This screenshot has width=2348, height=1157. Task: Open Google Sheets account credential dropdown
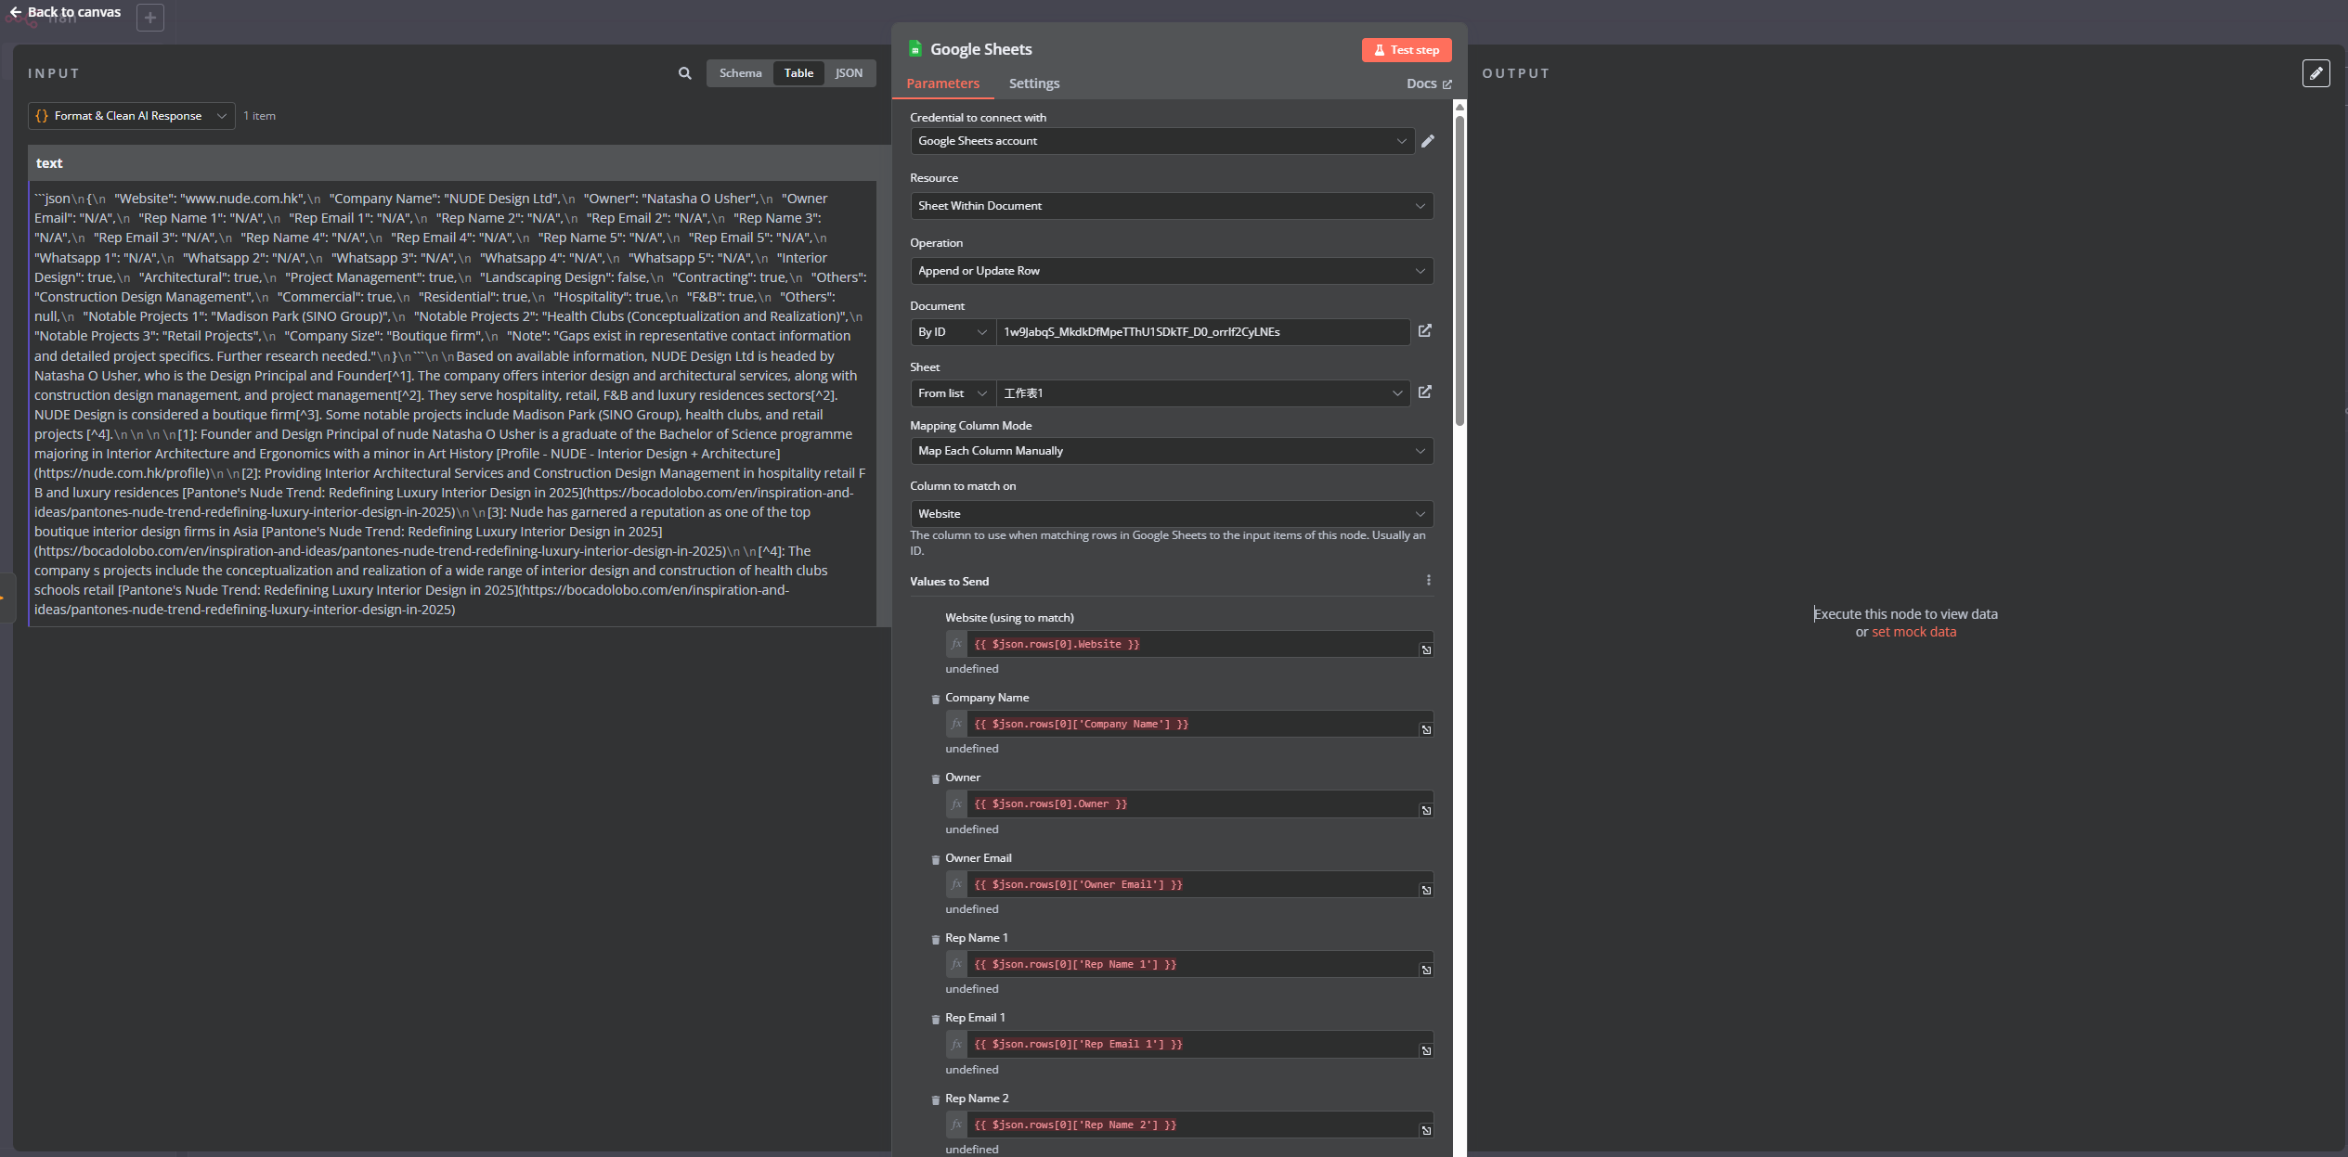[1161, 141]
